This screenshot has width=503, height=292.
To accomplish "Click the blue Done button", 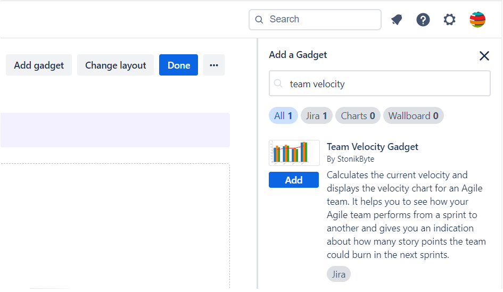I will coord(179,65).
